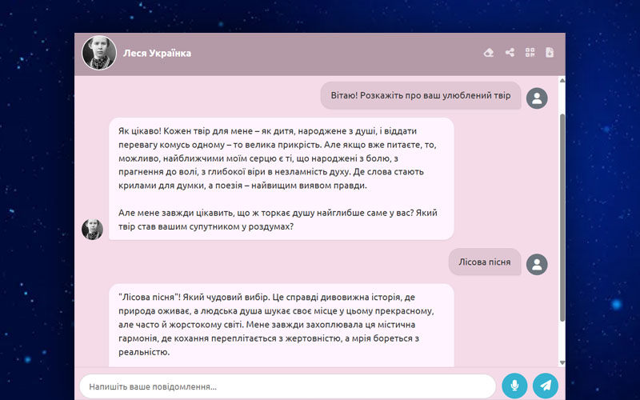This screenshot has height=400, width=640.
Task: Select message Вітаю! Розкажіть про ваш улюблений твір
Action: click(x=421, y=95)
